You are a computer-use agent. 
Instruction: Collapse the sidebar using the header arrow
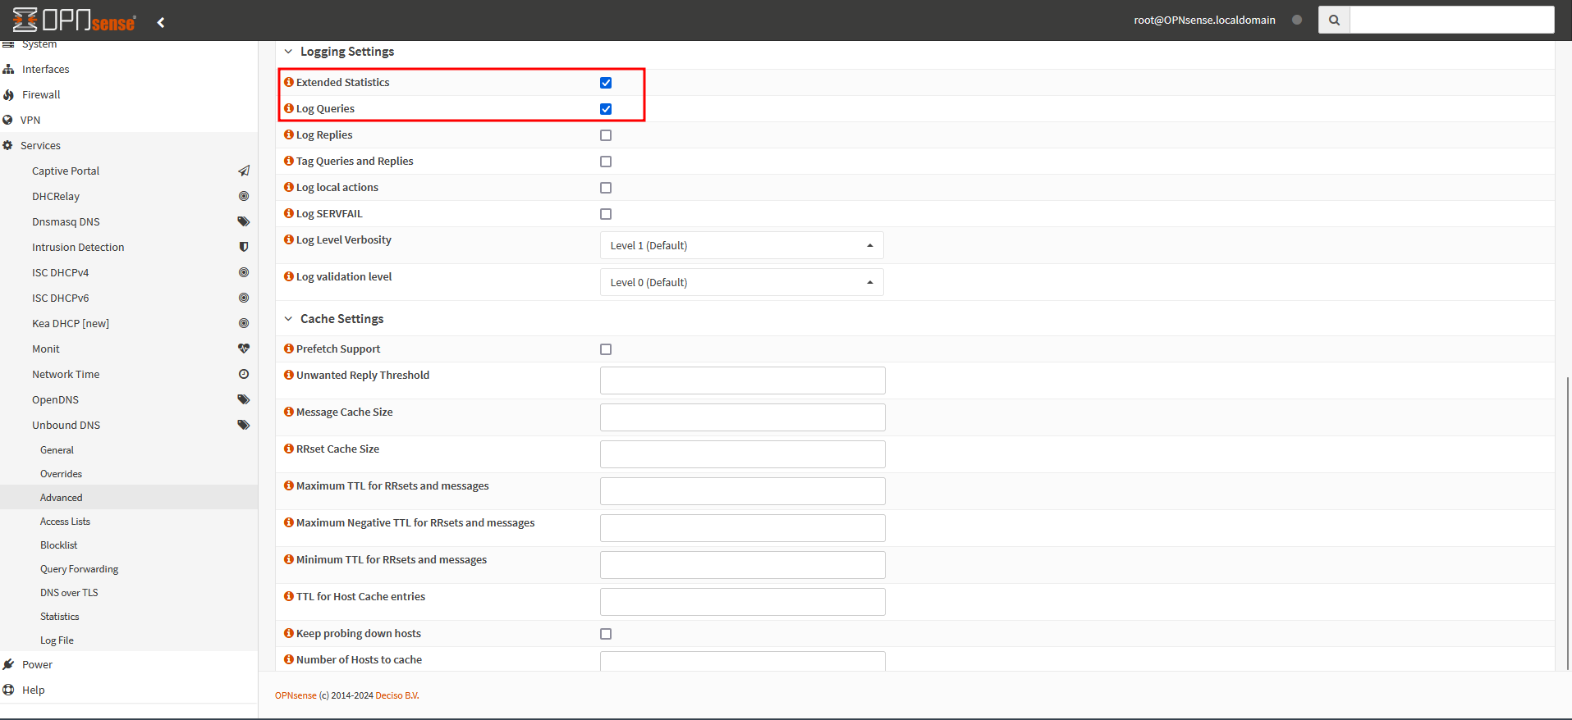pos(161,22)
